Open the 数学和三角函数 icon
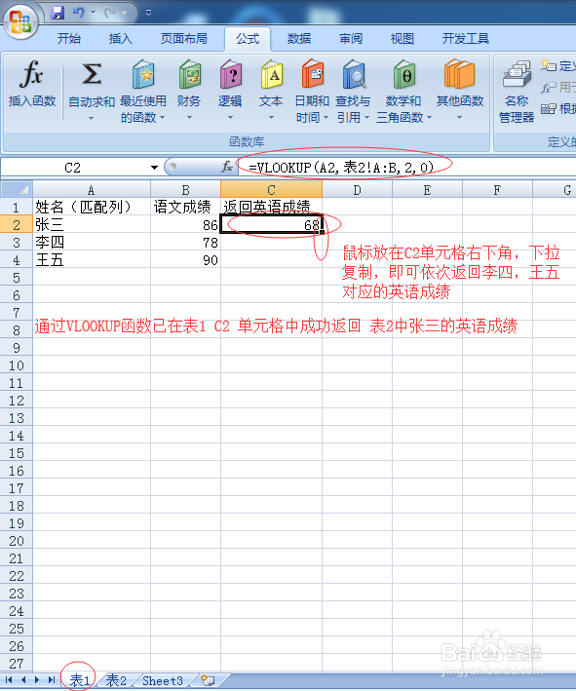Screen dimensions: 576x691 [x=404, y=75]
